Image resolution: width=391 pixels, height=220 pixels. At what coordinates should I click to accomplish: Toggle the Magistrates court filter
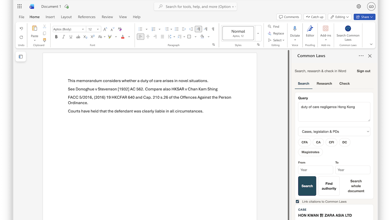pos(311,152)
